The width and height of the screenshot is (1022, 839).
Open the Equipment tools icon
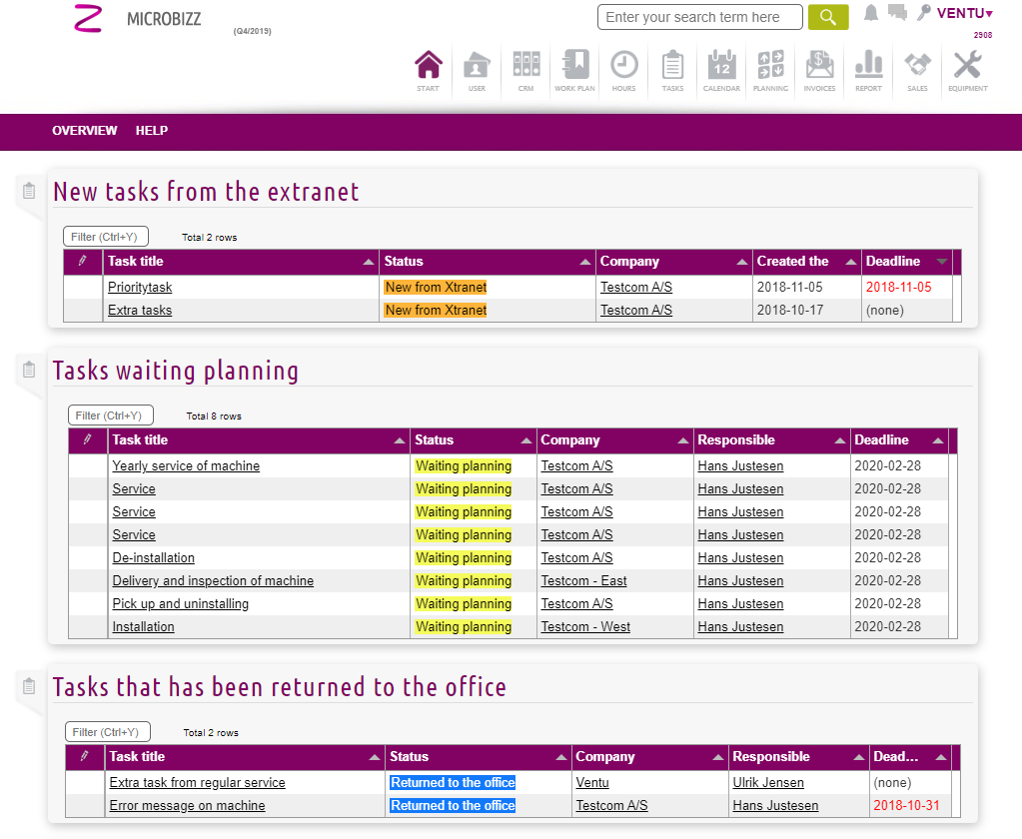pos(967,67)
